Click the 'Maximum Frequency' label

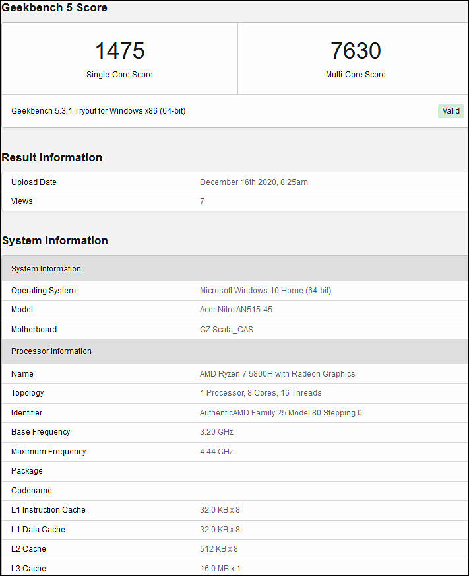tap(48, 451)
